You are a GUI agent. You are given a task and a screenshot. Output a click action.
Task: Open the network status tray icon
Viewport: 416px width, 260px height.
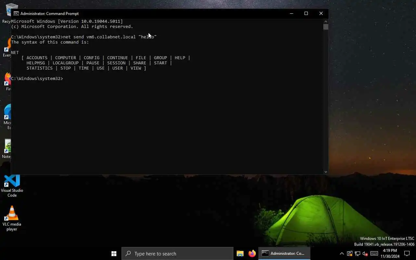[x=357, y=253]
